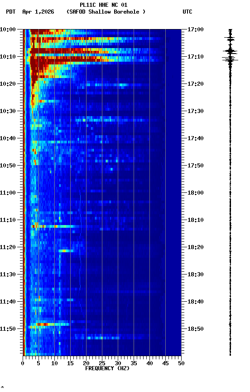This screenshot has height=392, width=250.
Task: Click the 30 Hz frequency axis label
Action: 118,363
